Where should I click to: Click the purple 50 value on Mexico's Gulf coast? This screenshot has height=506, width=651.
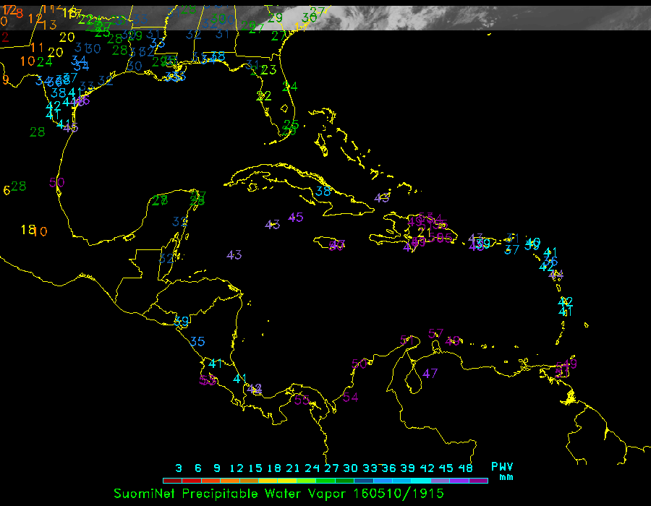coord(56,182)
